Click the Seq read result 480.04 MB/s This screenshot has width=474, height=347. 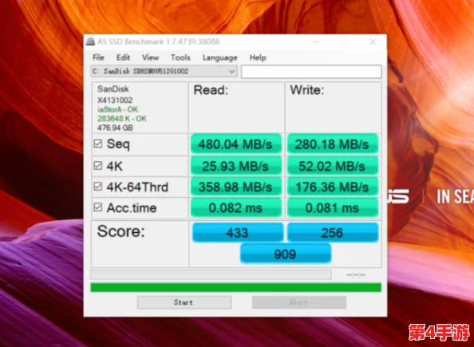(x=235, y=144)
